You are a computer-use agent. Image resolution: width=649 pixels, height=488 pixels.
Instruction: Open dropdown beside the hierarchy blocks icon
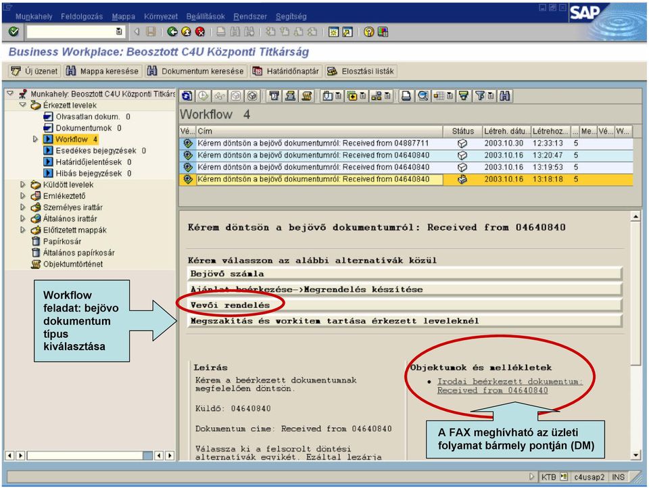tap(387, 96)
